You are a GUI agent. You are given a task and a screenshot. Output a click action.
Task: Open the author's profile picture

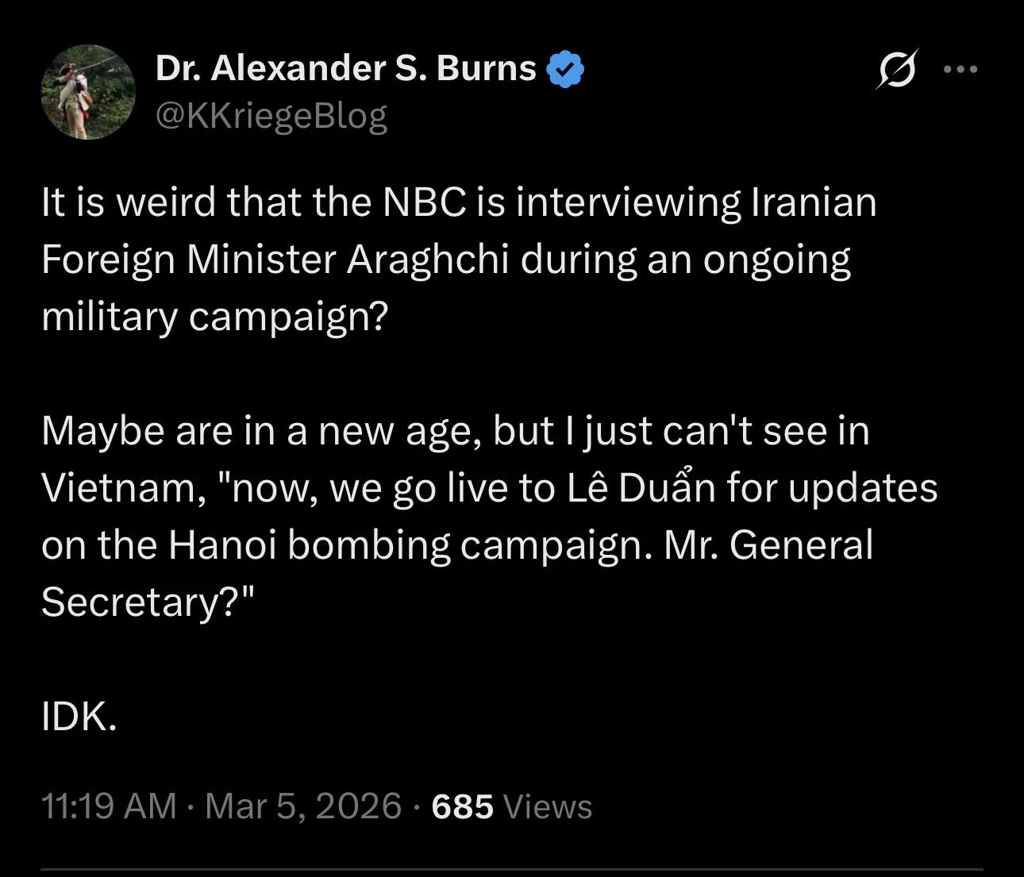pos(88,92)
